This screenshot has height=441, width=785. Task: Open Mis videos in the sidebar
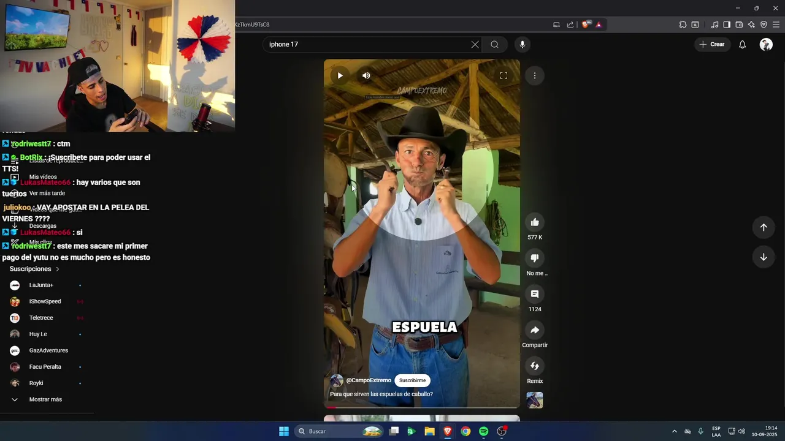(43, 177)
